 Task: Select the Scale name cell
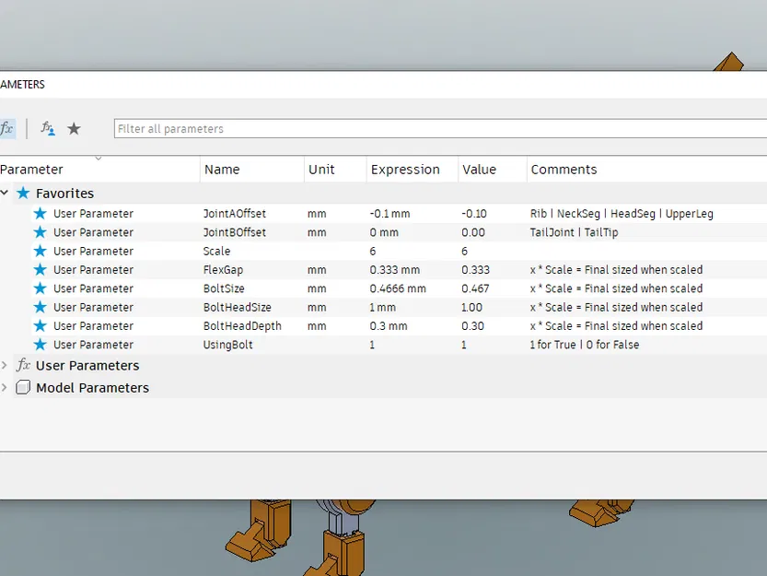216,251
